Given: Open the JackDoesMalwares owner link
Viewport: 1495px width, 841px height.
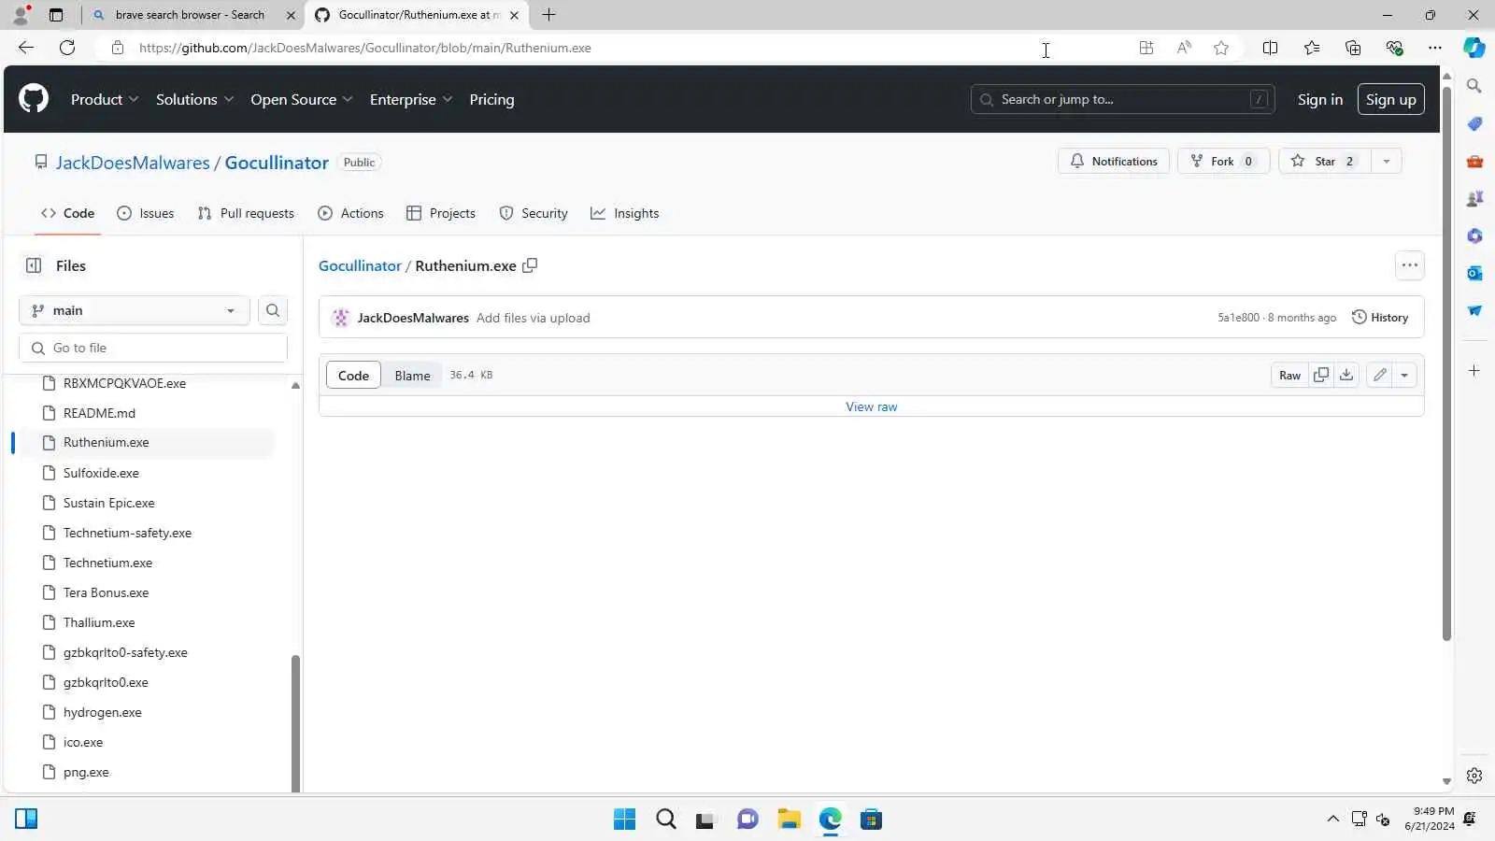Looking at the screenshot, I should point(133,163).
